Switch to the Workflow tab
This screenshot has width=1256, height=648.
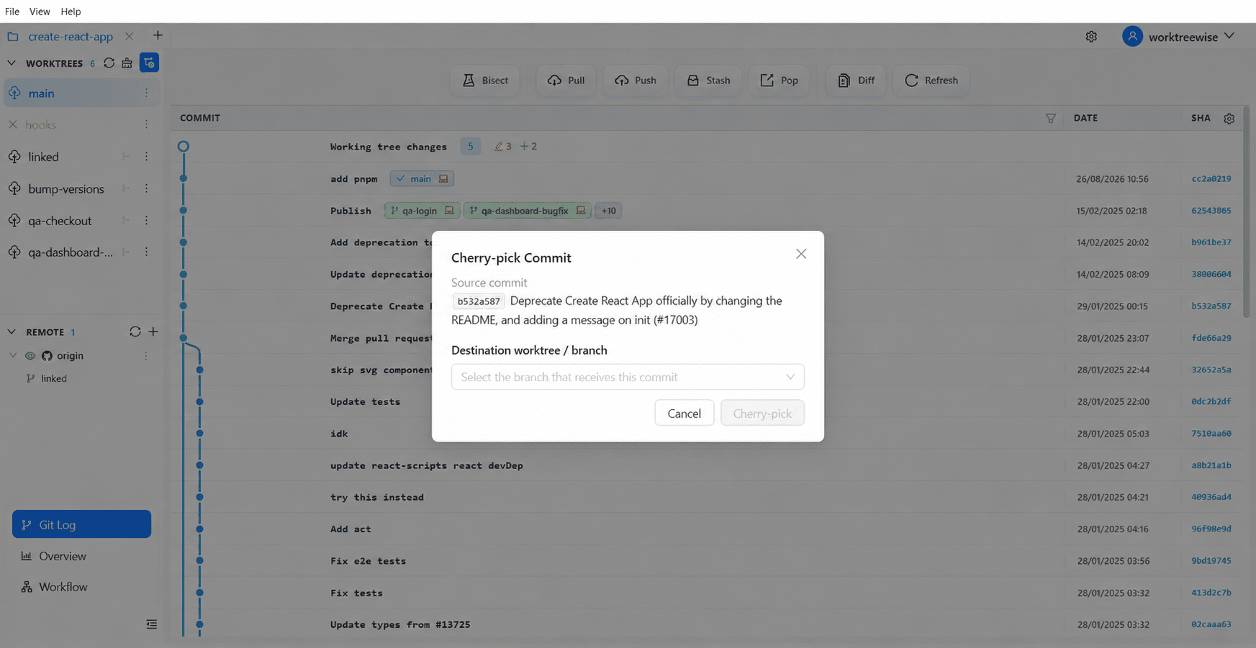[81, 587]
